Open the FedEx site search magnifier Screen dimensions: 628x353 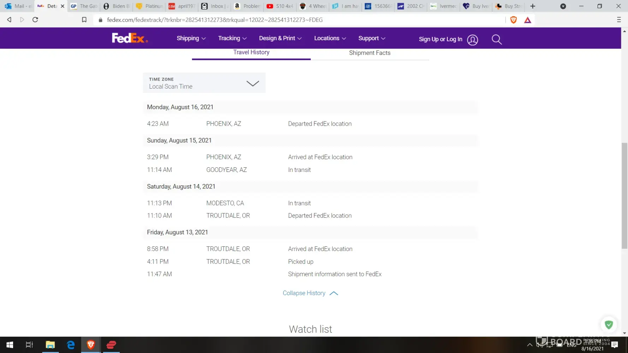497,39
